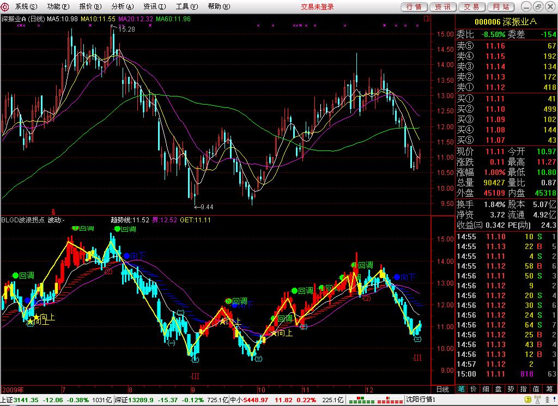
Task: Click the 买① 11.11 bid row
Action: 506,99
